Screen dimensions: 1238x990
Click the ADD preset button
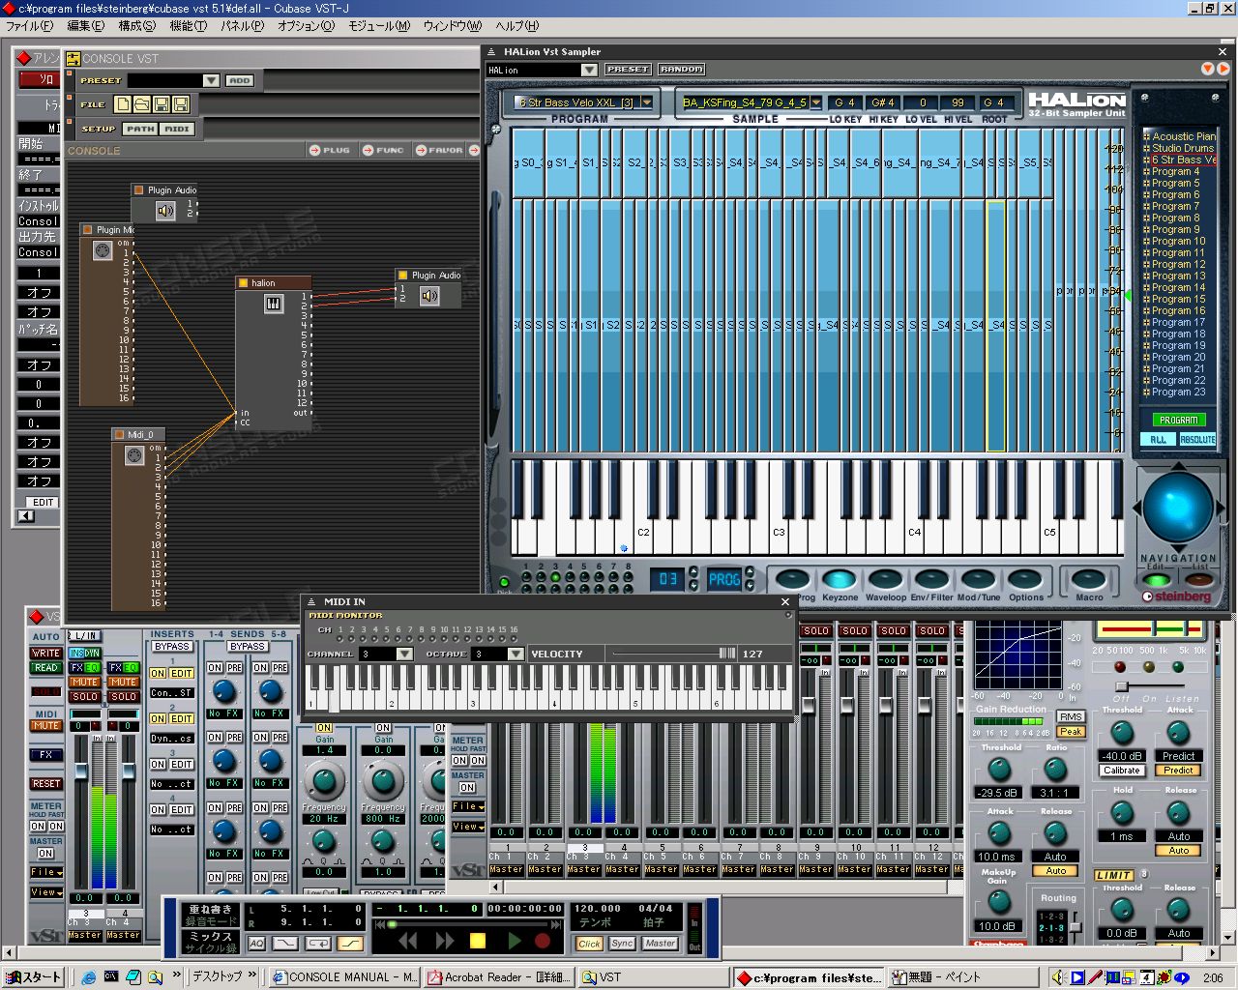tap(240, 80)
